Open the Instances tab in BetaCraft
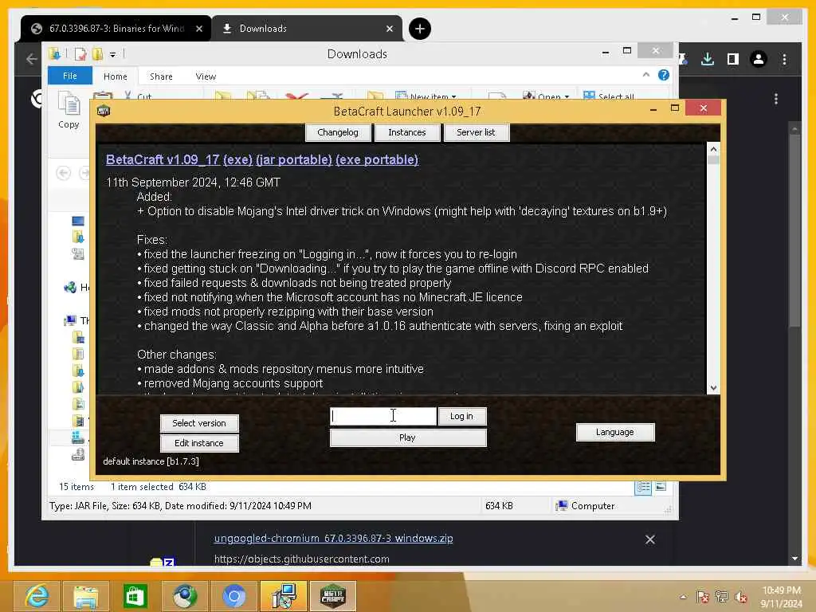 pyautogui.click(x=407, y=133)
